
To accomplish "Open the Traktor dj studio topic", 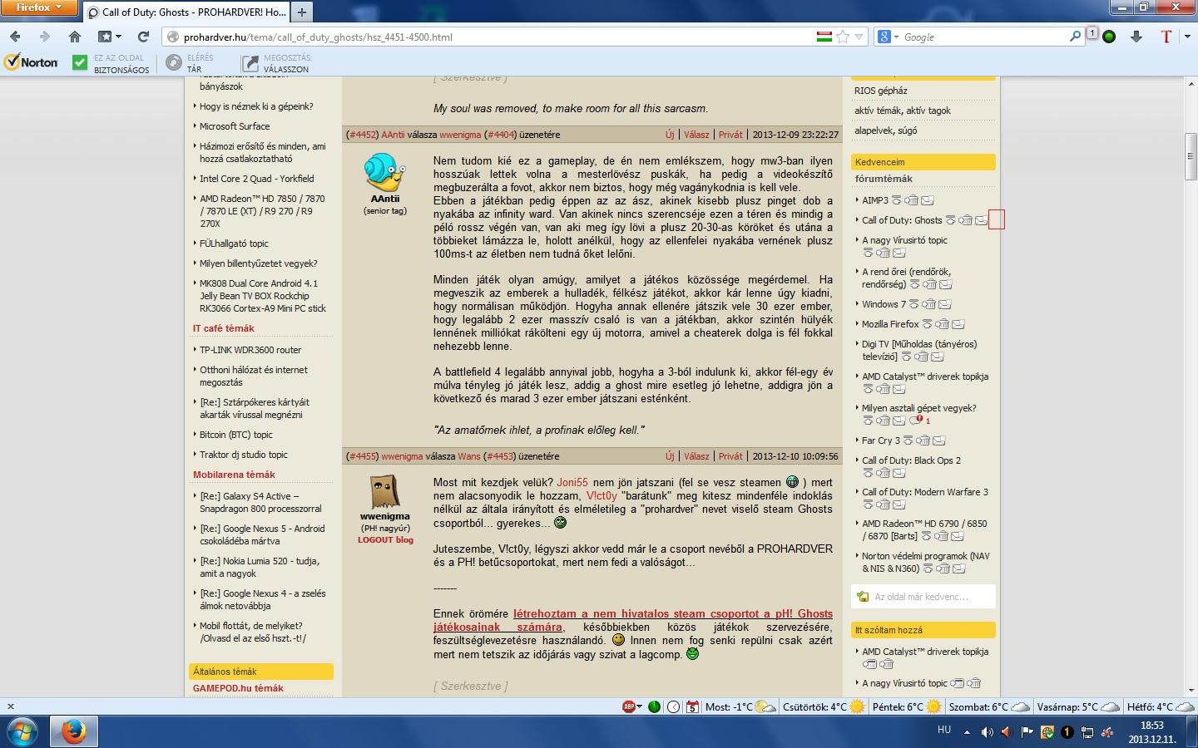I will [x=244, y=455].
